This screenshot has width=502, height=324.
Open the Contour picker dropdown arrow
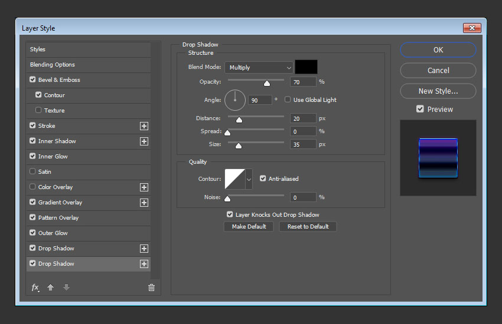point(249,179)
